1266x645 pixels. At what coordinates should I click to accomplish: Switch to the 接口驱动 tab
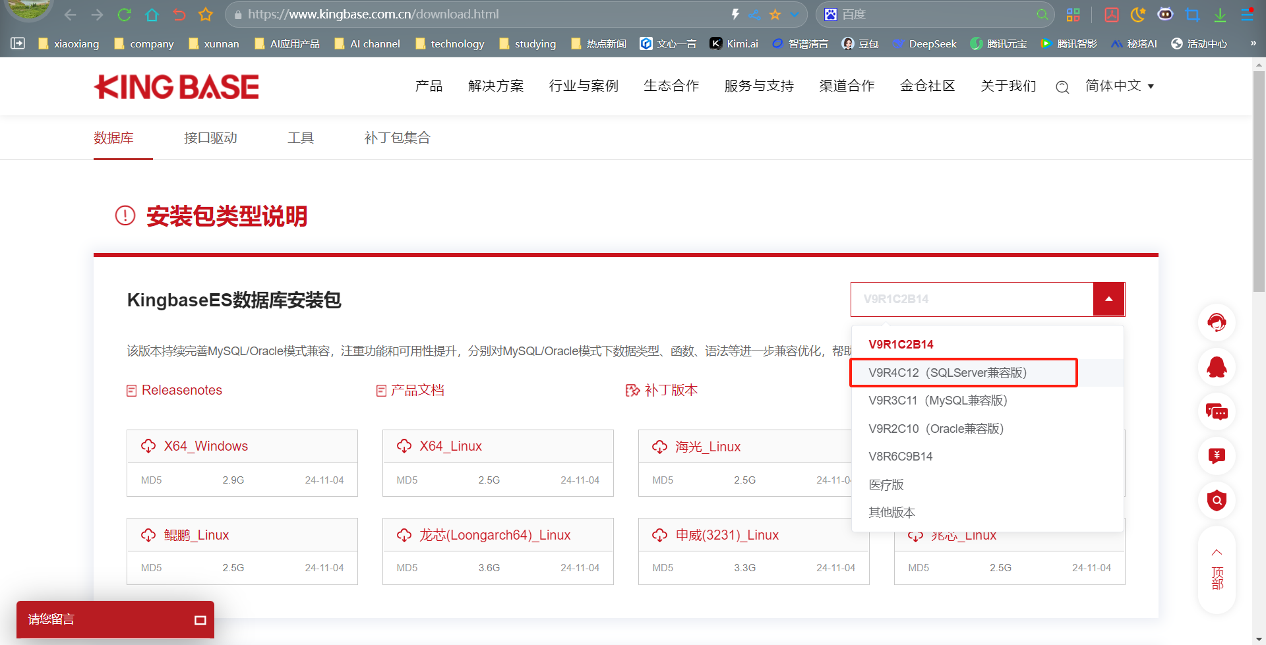(x=210, y=138)
